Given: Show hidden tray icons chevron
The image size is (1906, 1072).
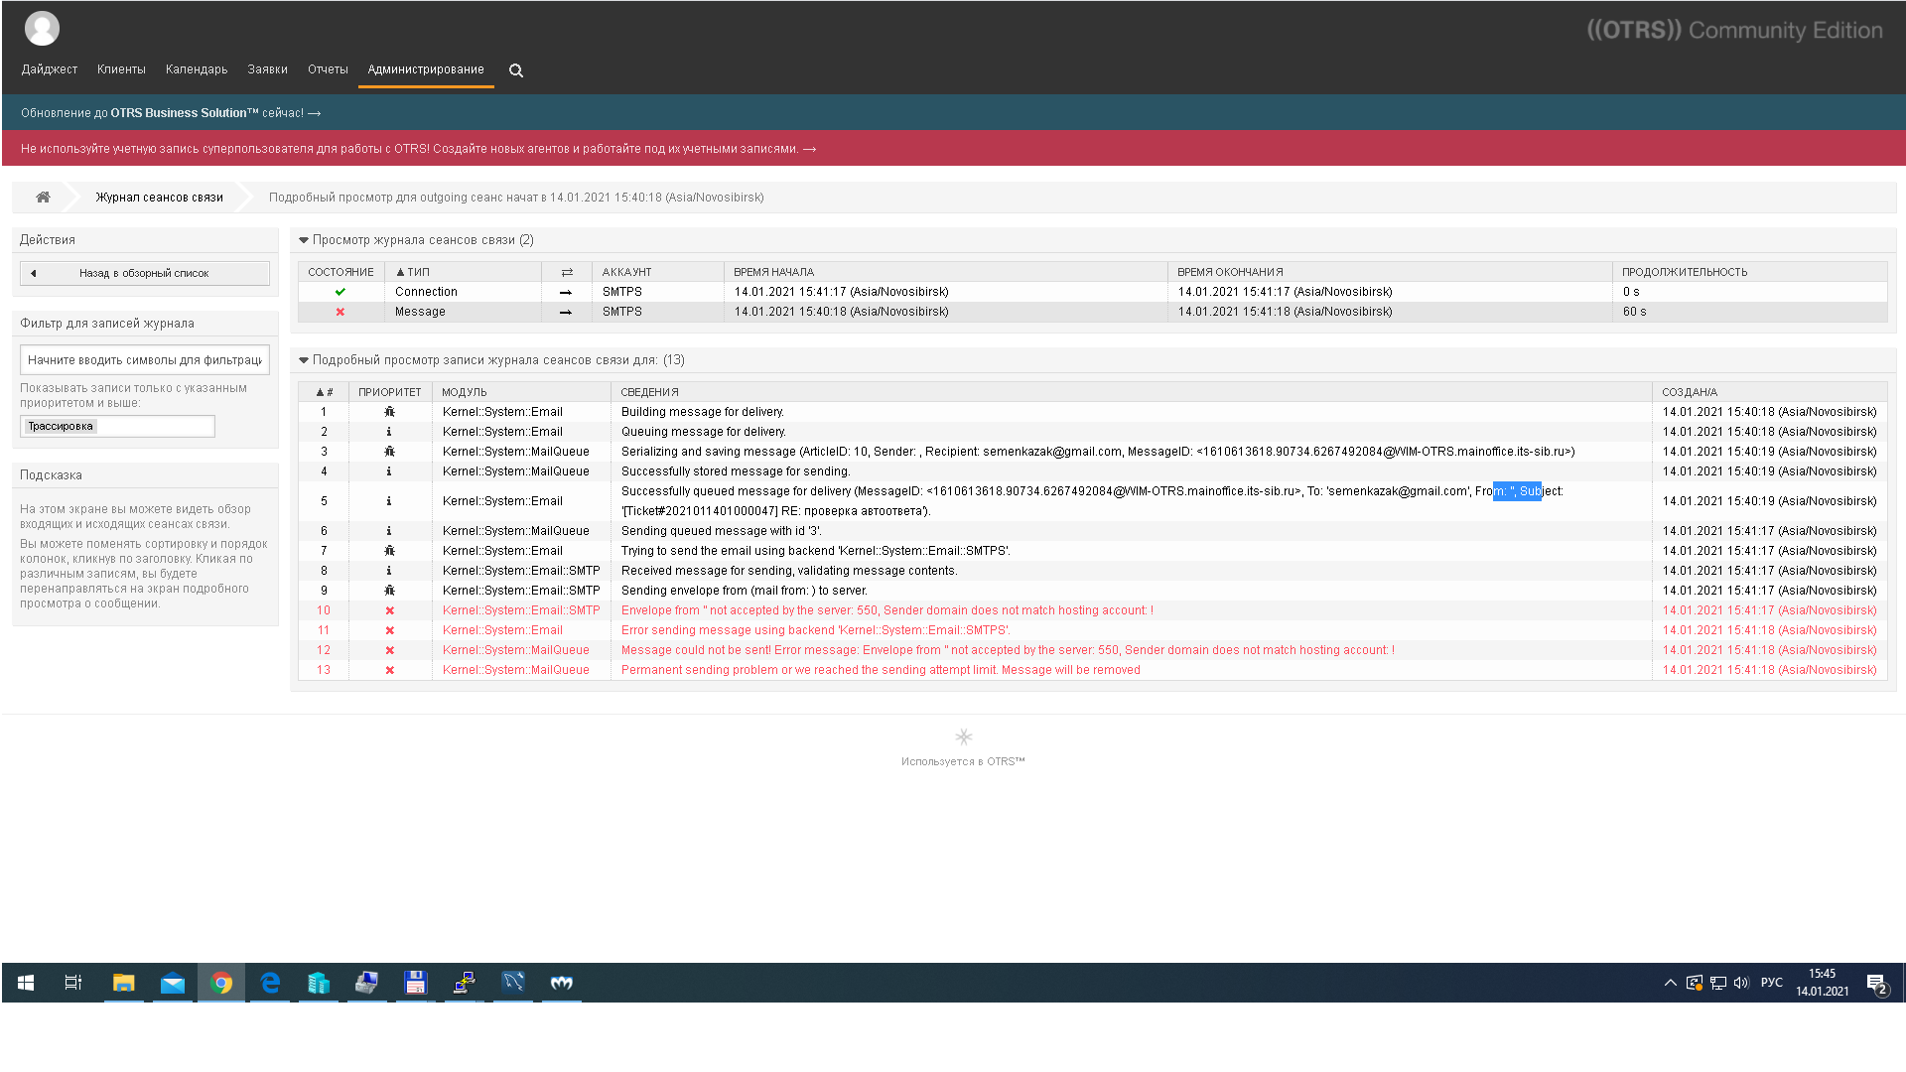Looking at the screenshot, I should [x=1670, y=983].
